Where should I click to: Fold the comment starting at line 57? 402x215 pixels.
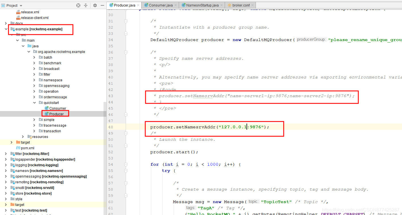tap(126, 183)
